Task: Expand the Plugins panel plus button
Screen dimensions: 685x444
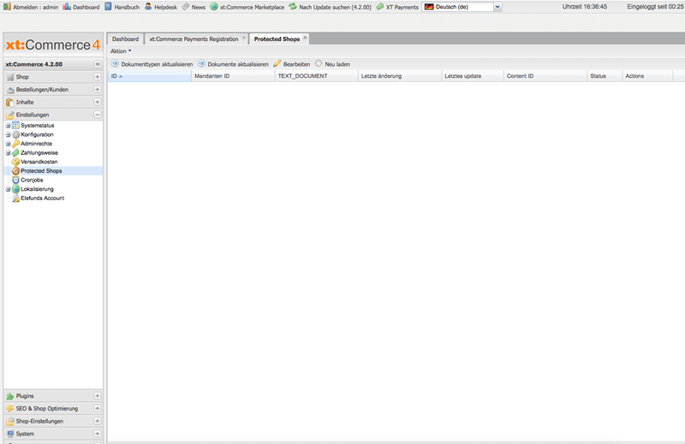Action: (97, 396)
